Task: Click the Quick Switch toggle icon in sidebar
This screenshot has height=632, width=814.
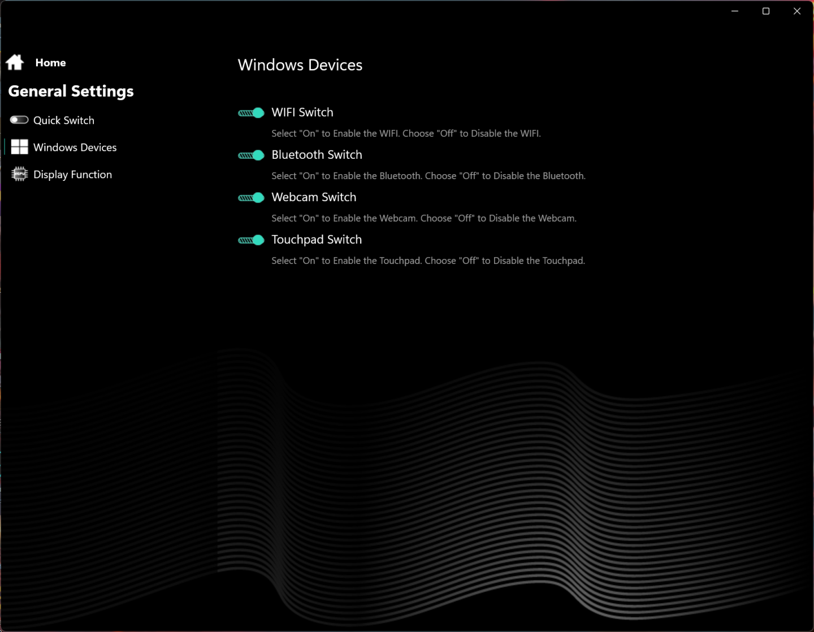Action: click(19, 120)
